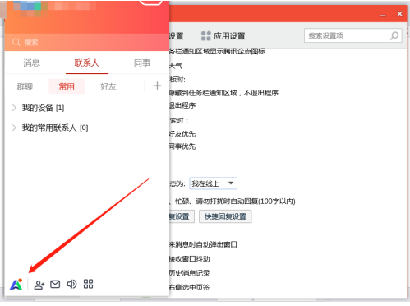This screenshot has height=306, width=410.
Task: Select the 联系人 tab
Action: [87, 63]
